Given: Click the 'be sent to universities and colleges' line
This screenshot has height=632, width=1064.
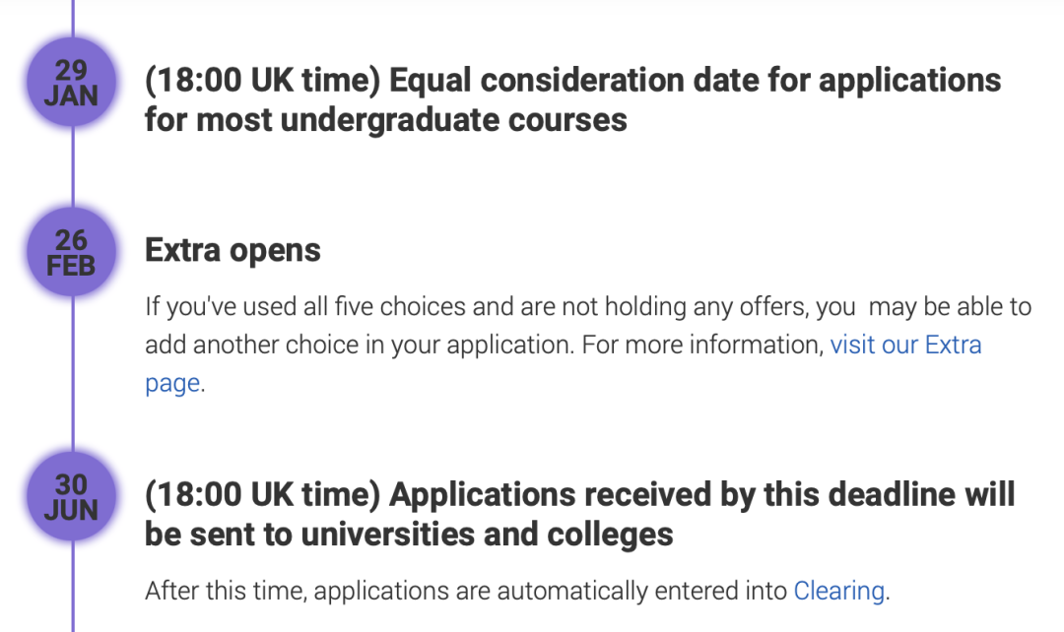Looking at the screenshot, I should tap(409, 535).
